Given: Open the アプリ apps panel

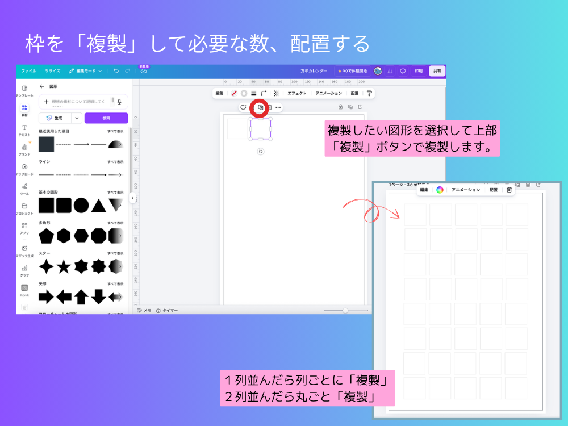Looking at the screenshot, I should [24, 228].
